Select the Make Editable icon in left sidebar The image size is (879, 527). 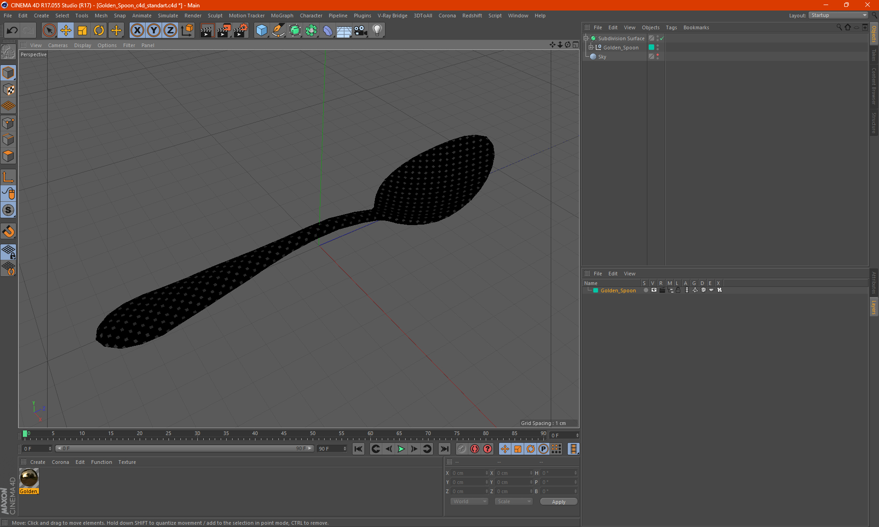point(8,52)
